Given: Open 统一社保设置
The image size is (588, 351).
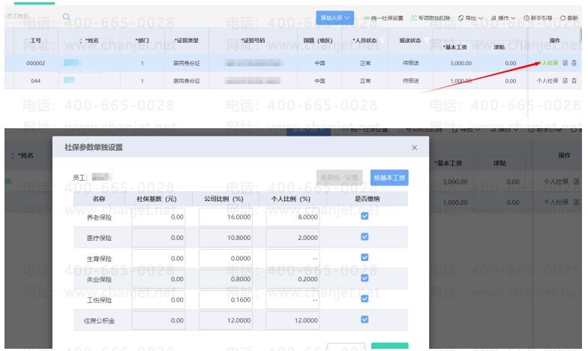Looking at the screenshot, I should click(384, 18).
